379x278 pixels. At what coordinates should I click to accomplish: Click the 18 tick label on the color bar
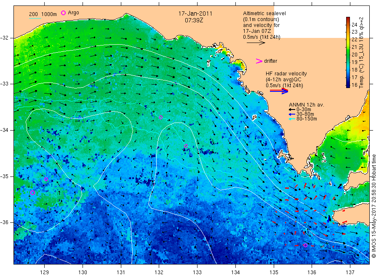pos(354,69)
